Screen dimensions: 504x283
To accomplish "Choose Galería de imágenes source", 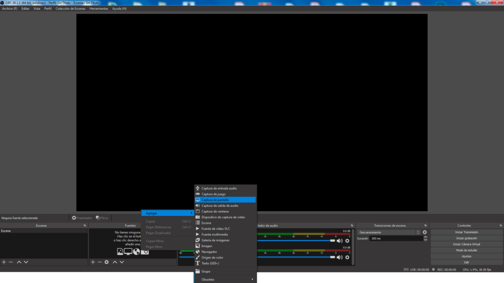I will click(225, 240).
